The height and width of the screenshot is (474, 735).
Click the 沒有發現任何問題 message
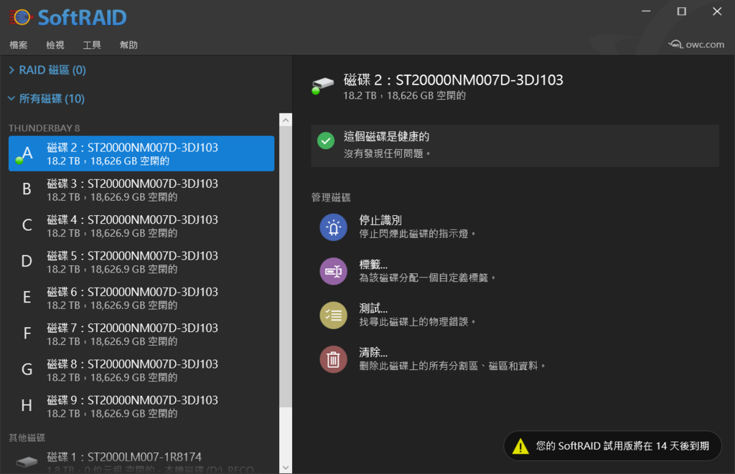(387, 153)
